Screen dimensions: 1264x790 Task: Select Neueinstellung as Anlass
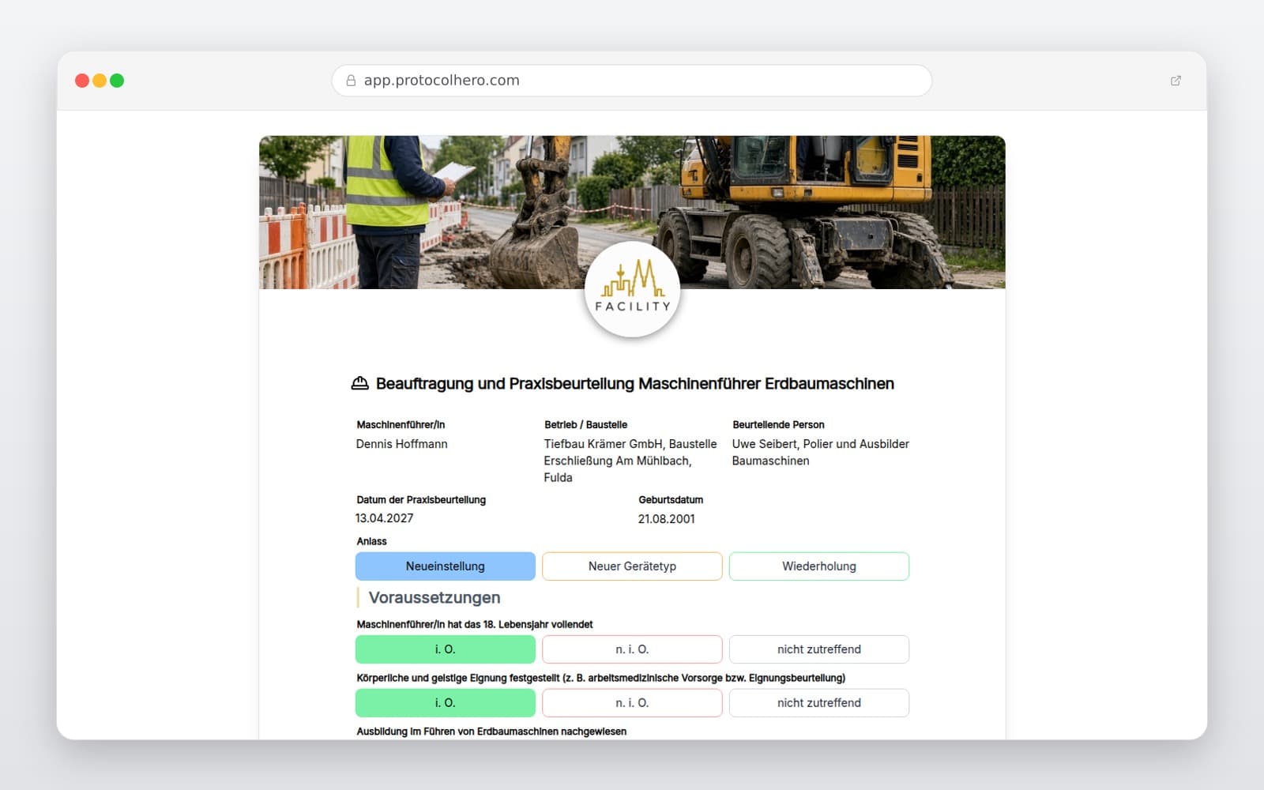[x=446, y=566]
